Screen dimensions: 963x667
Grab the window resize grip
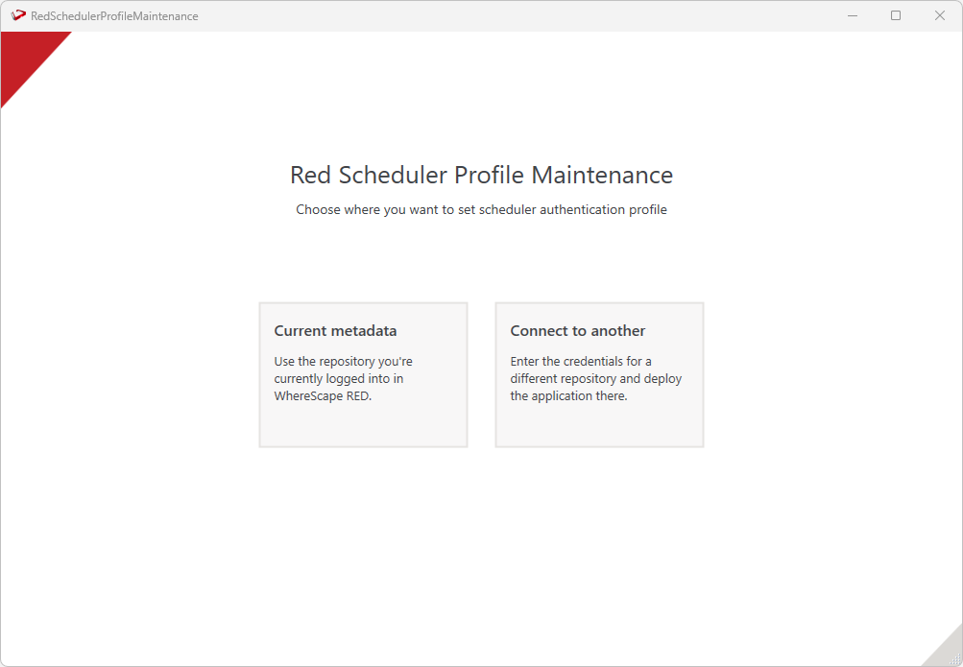click(955, 659)
